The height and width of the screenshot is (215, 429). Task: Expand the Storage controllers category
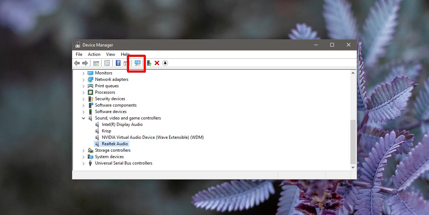click(84, 150)
